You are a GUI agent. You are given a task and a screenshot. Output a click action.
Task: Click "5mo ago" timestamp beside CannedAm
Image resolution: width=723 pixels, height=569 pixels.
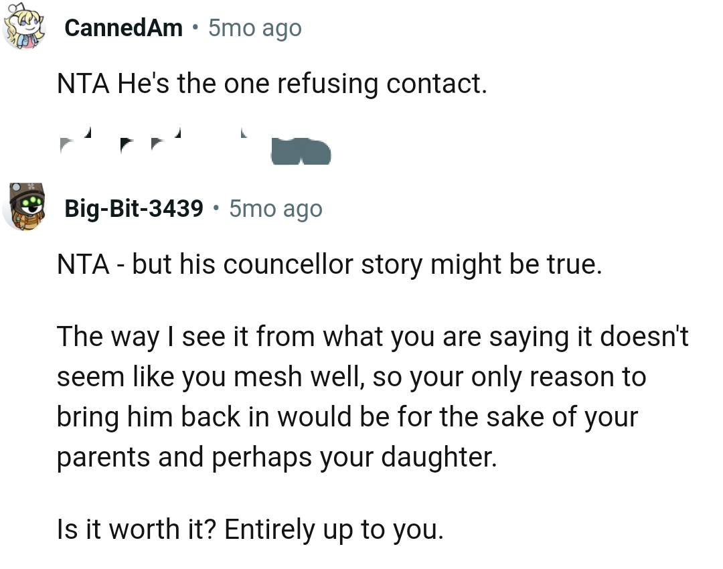[255, 28]
